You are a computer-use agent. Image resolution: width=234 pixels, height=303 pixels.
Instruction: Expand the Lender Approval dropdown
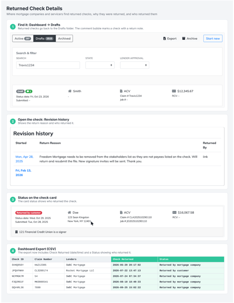135,65
